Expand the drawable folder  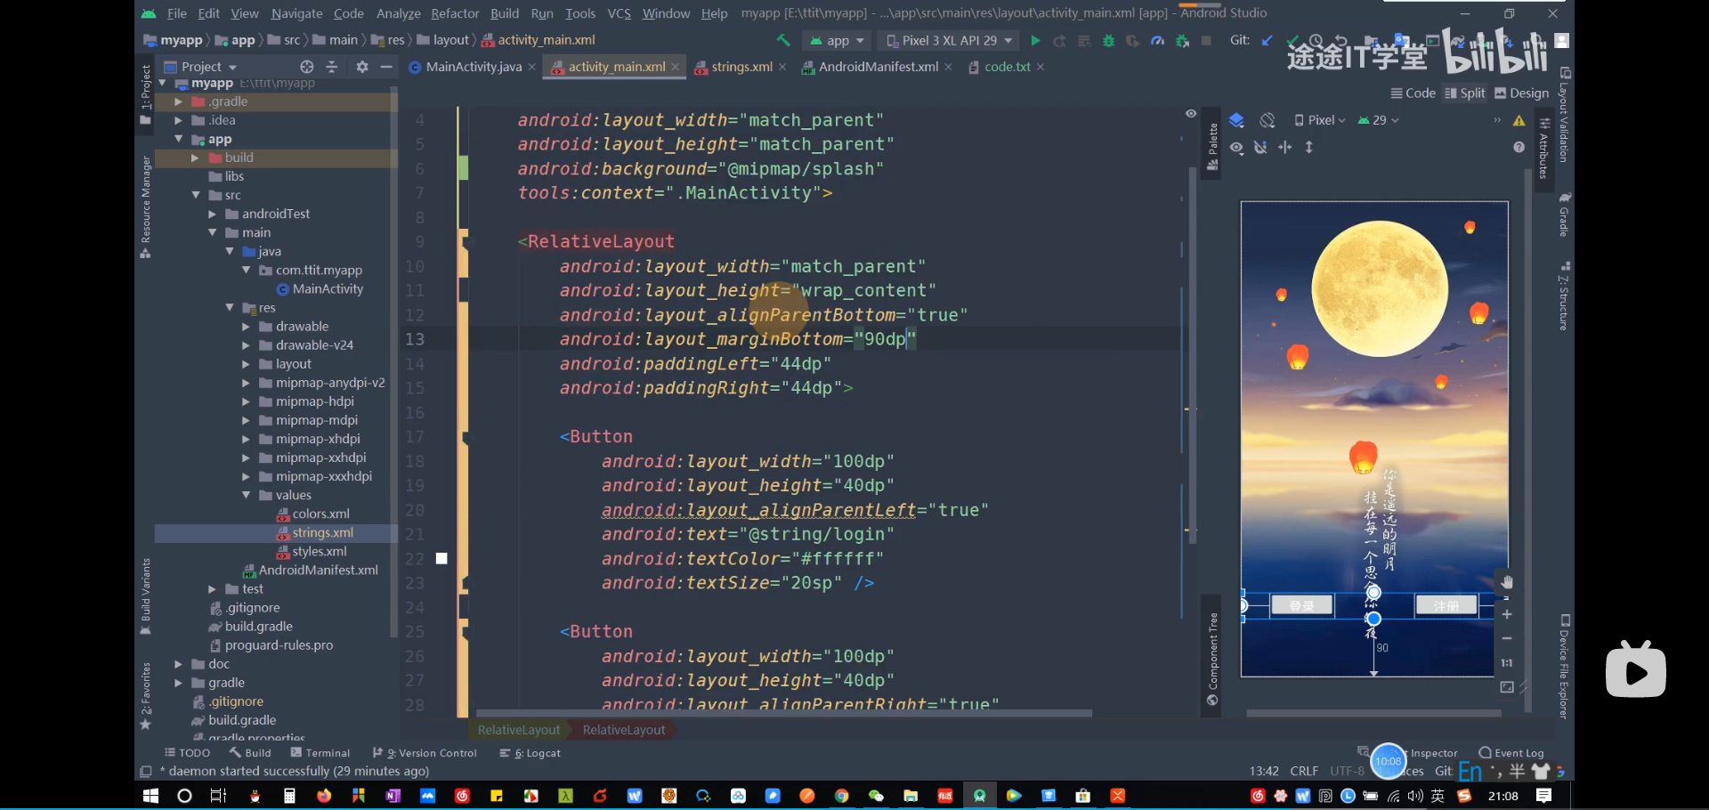tap(247, 327)
